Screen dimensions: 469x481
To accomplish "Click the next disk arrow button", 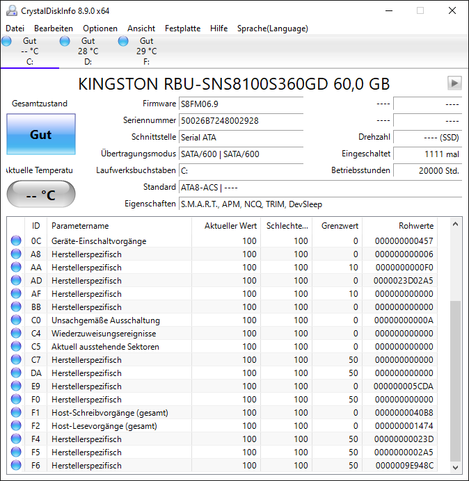I will coord(454,83).
